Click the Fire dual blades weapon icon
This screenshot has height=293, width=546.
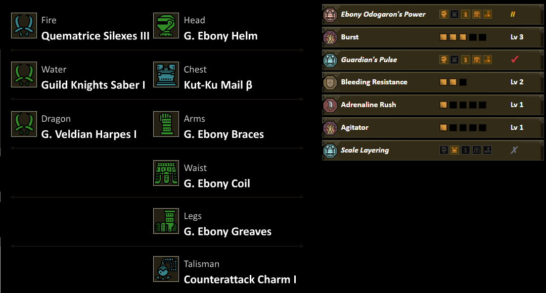click(24, 26)
